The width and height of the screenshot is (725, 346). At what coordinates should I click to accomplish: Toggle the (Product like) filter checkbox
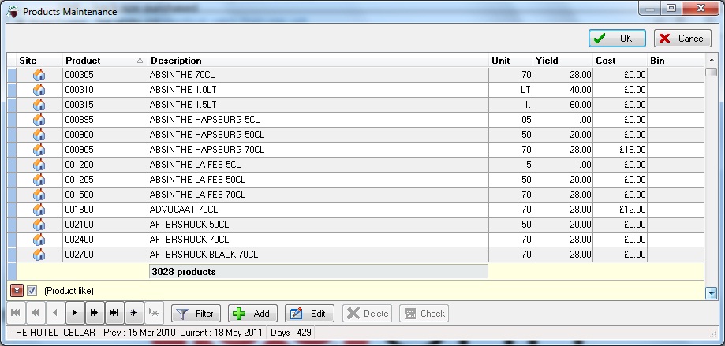coord(32,291)
